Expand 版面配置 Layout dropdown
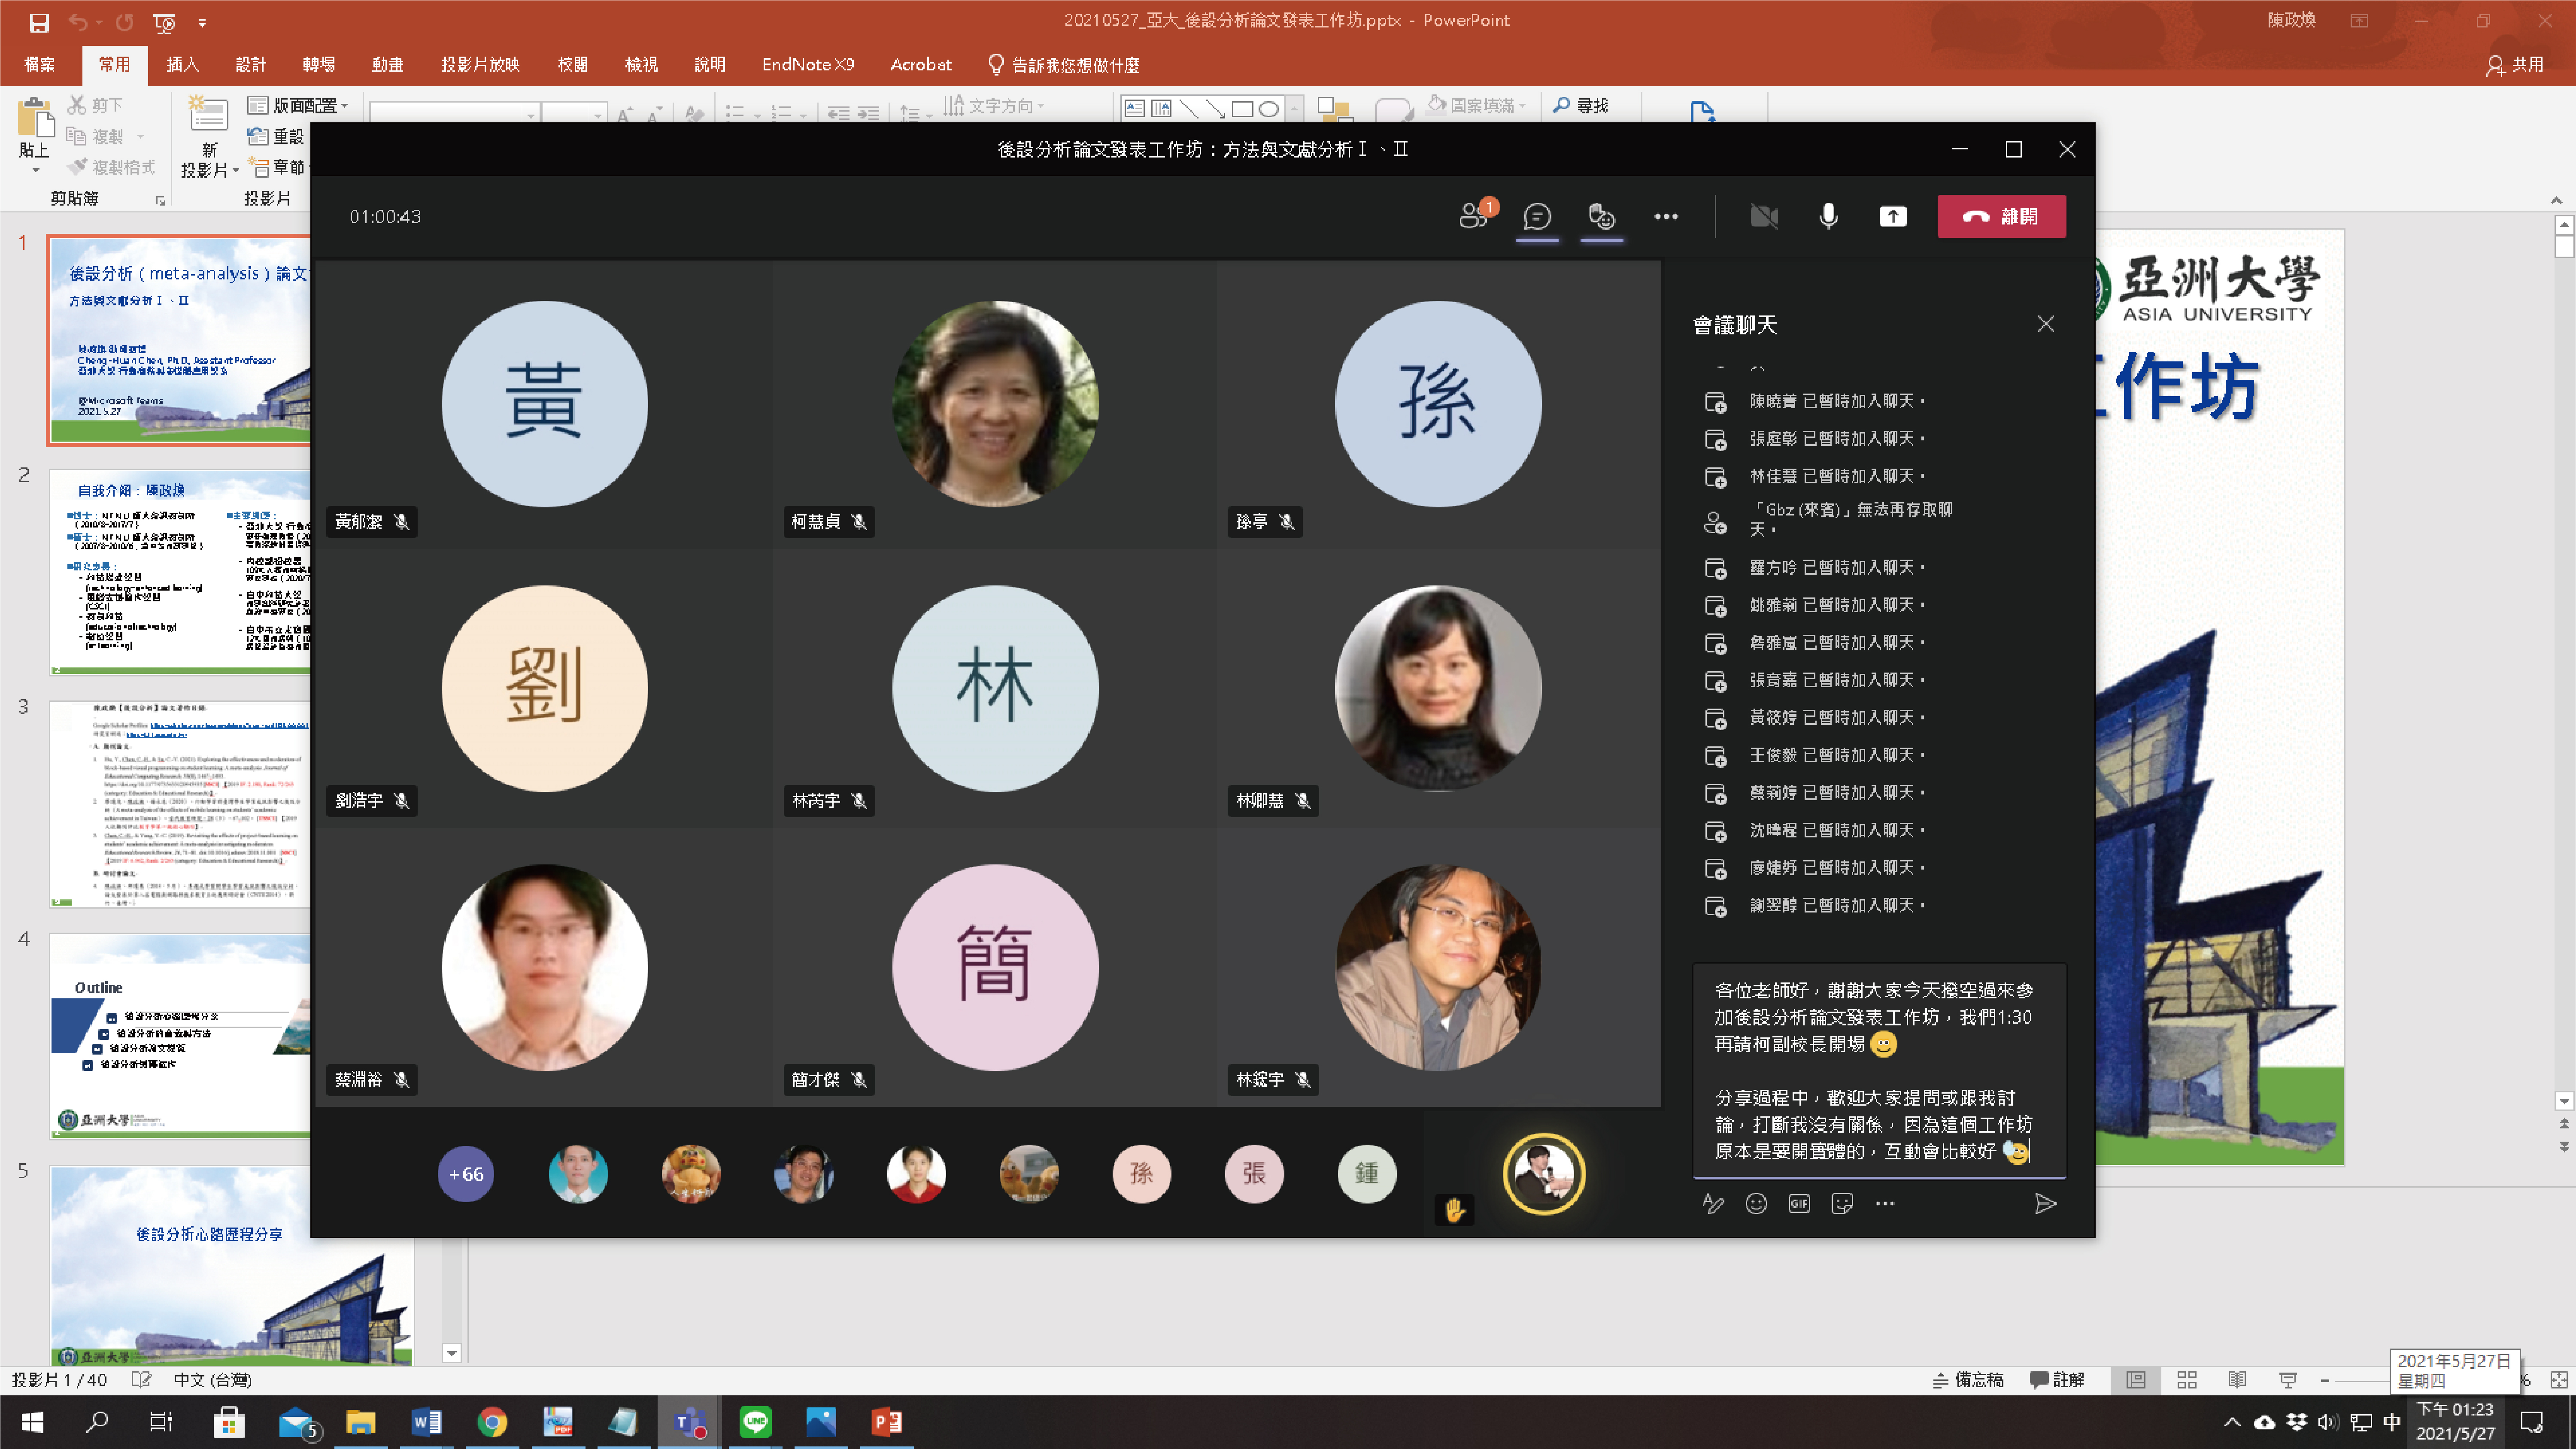Image resolution: width=2576 pixels, height=1449 pixels. (298, 105)
